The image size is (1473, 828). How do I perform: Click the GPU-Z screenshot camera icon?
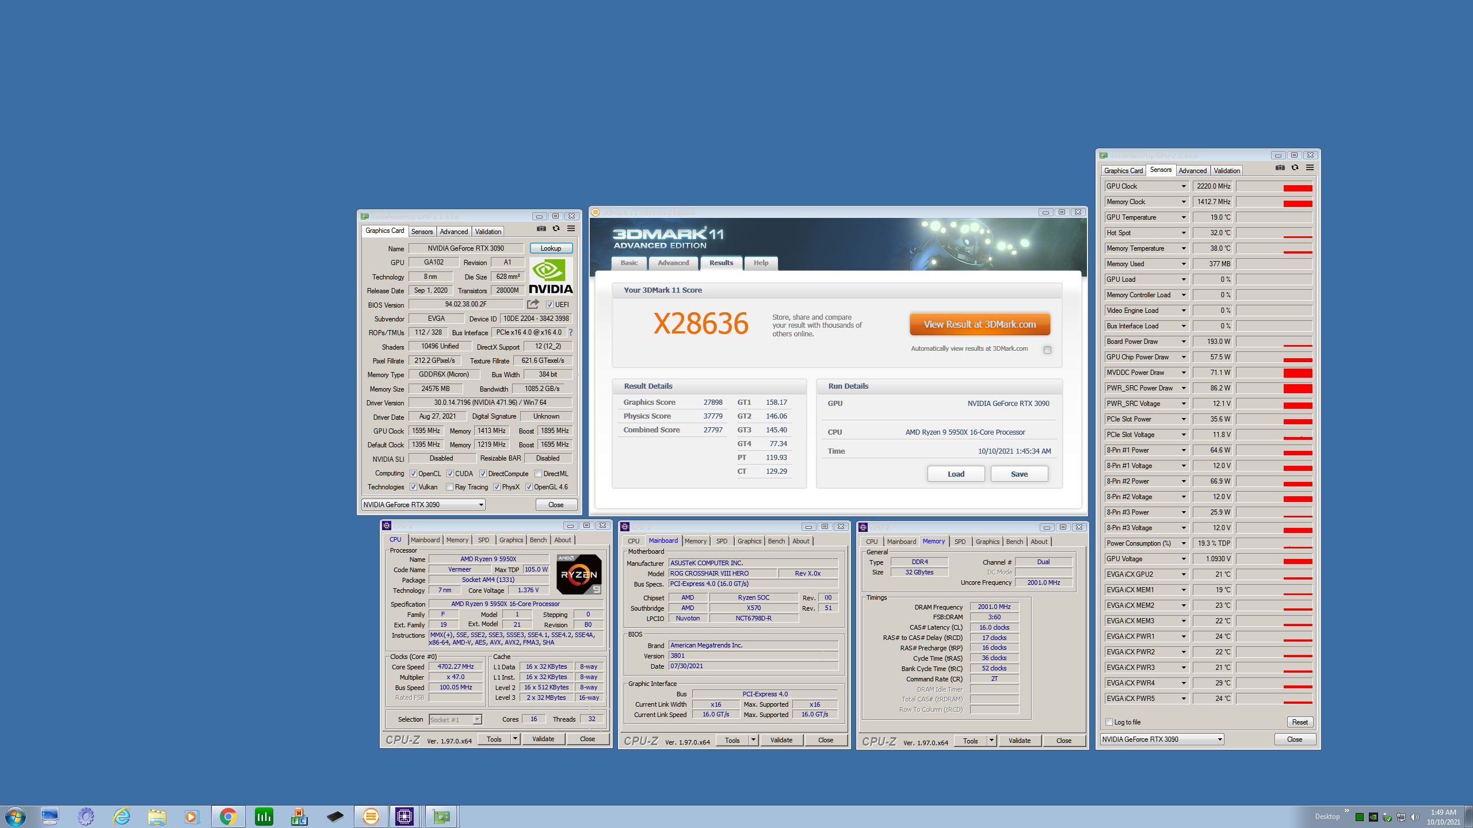[541, 229]
